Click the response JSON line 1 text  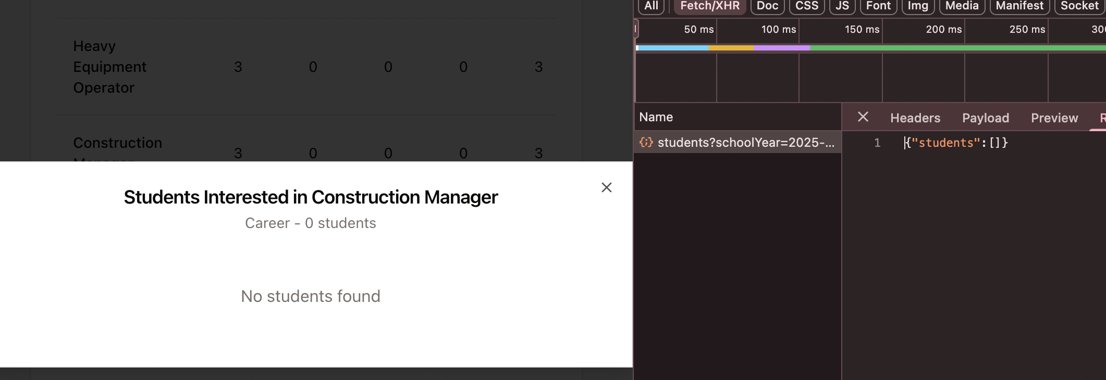coord(956,143)
